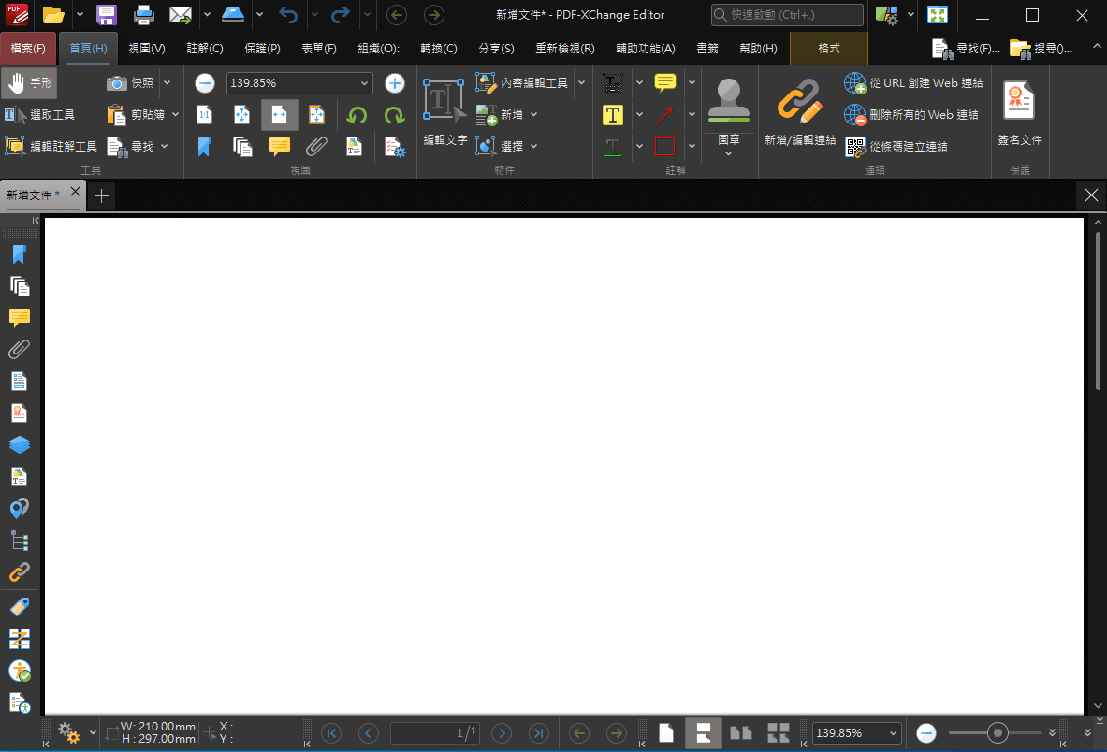Screen dimensions: 1107x752
Task: Expand the Snapshot (快照) dropdown arrow
Action: [x=167, y=83]
